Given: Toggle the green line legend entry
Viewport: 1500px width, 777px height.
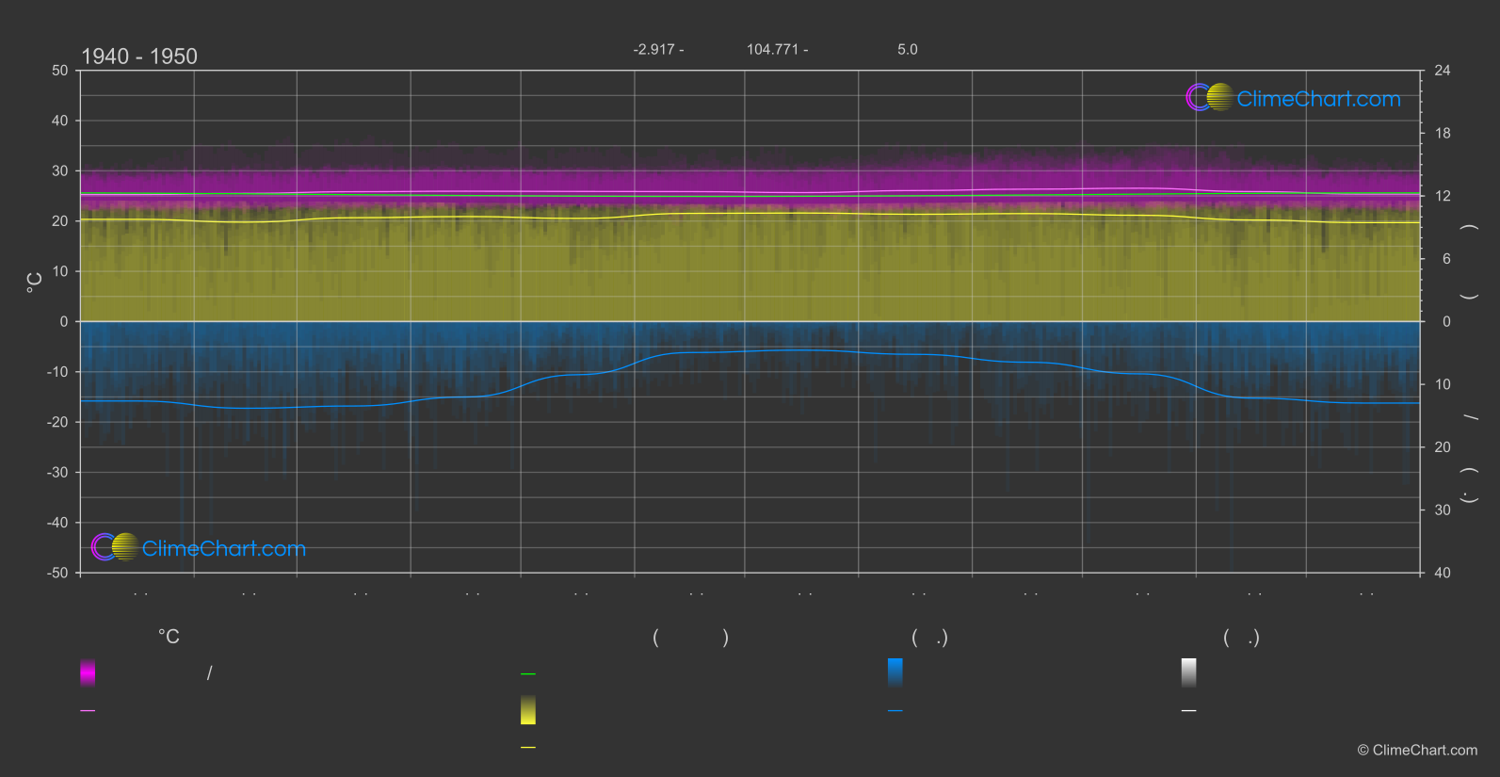Looking at the screenshot, I should [x=528, y=674].
